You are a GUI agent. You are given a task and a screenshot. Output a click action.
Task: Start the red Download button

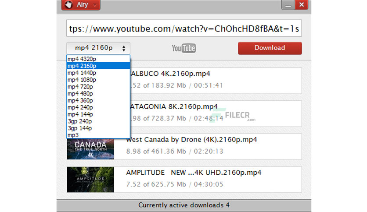[270, 48]
